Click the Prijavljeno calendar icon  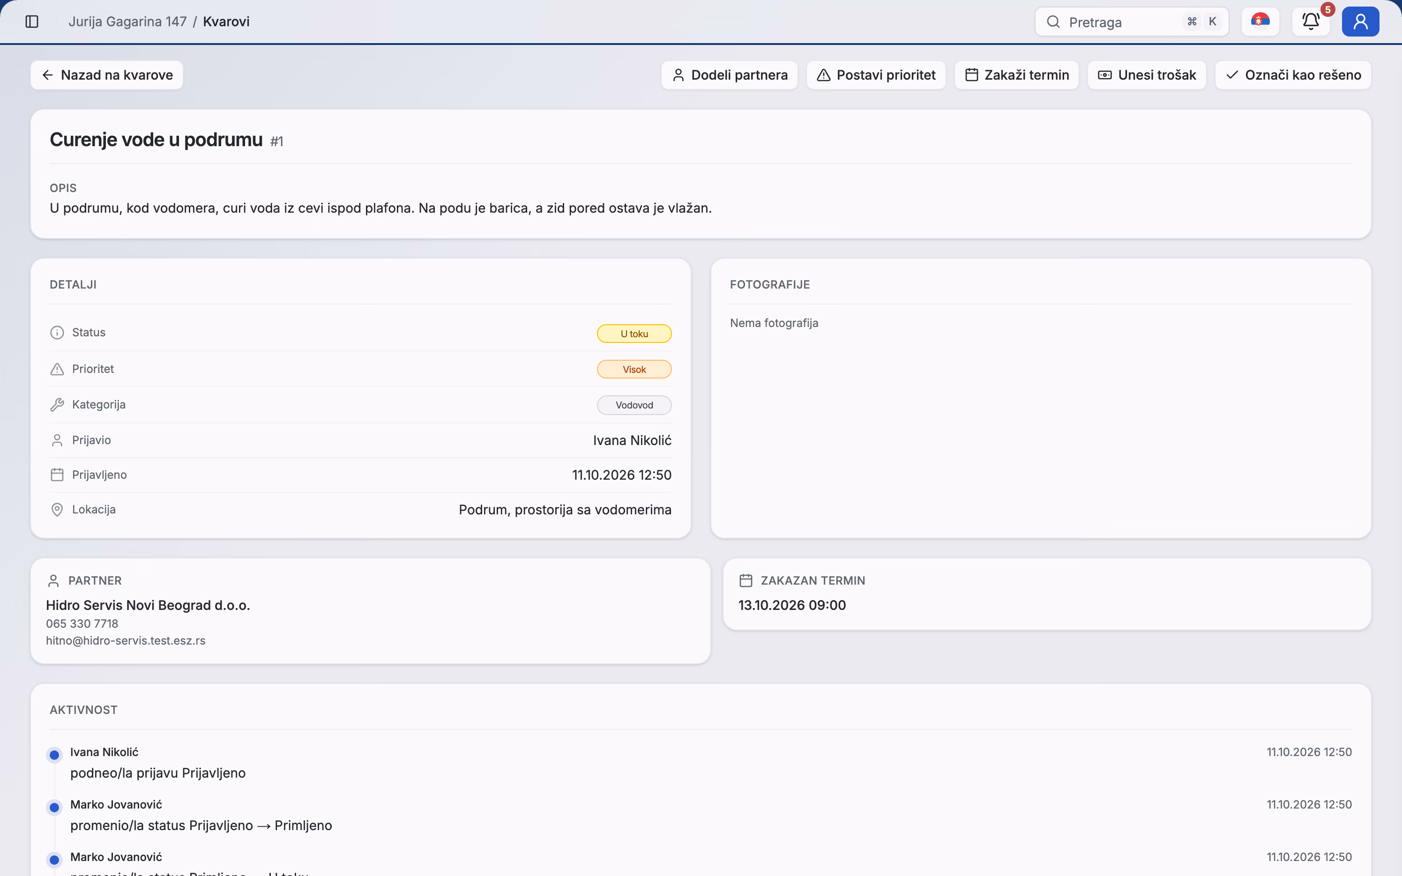[57, 475]
